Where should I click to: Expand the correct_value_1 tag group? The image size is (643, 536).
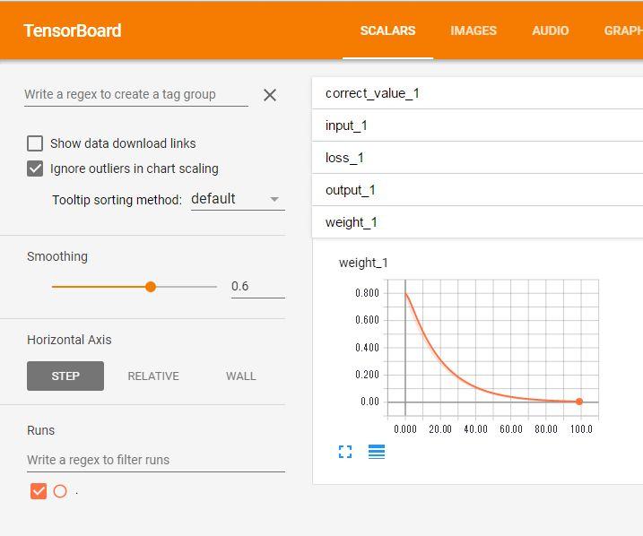pyautogui.click(x=475, y=93)
